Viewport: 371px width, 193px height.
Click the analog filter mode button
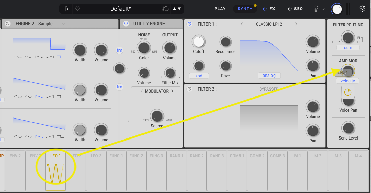269,76
